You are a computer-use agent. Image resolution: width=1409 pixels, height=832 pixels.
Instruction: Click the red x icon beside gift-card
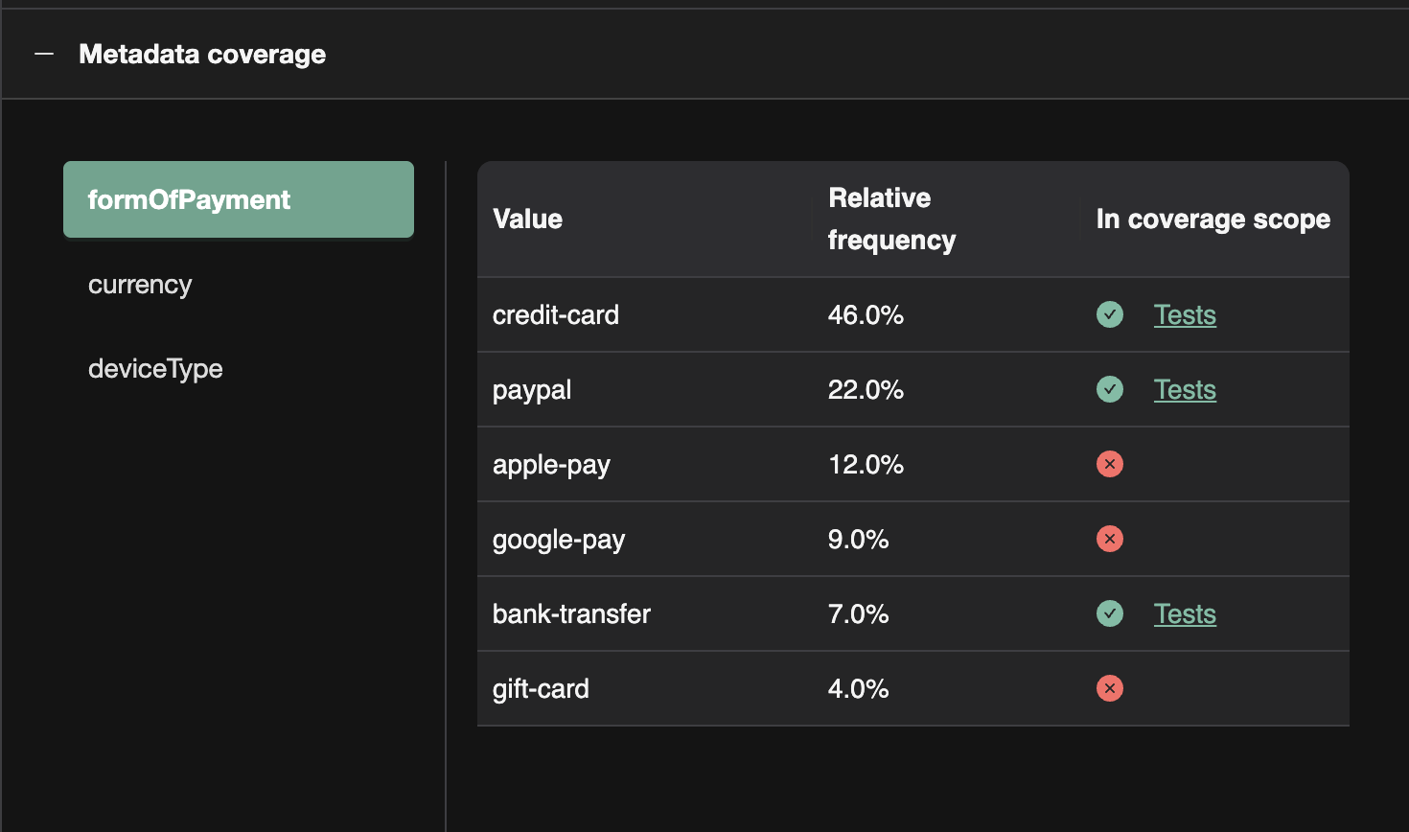pyautogui.click(x=1109, y=688)
